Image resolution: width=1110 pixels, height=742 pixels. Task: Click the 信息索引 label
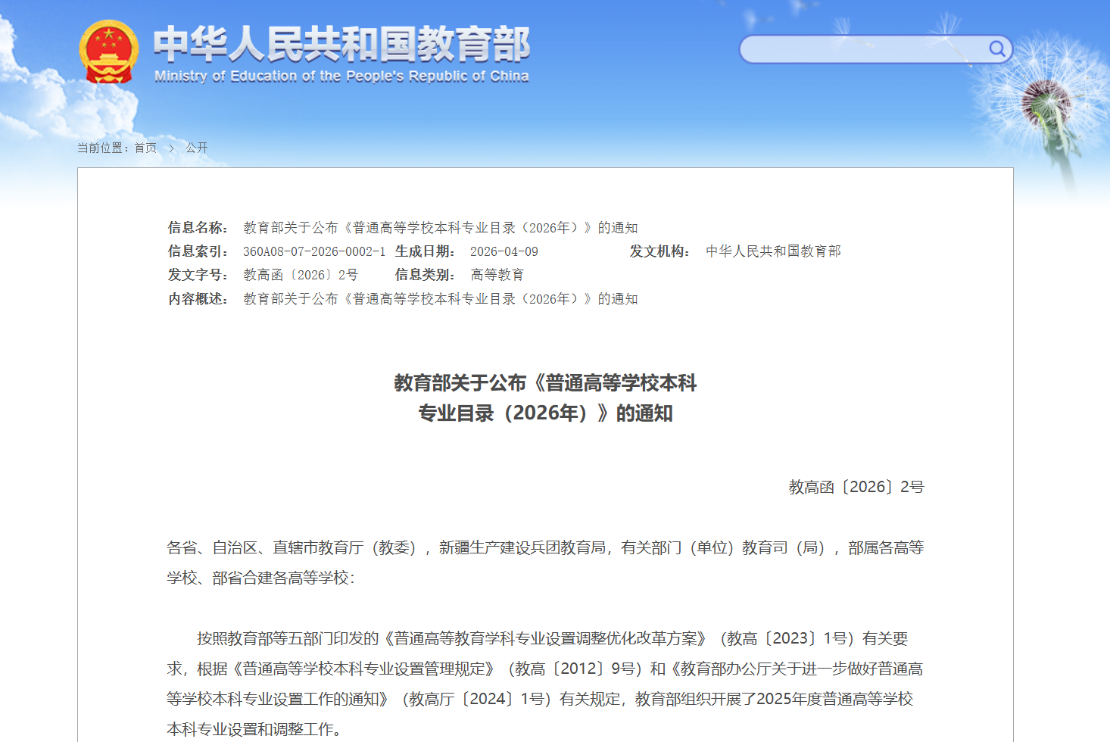pyautogui.click(x=198, y=251)
